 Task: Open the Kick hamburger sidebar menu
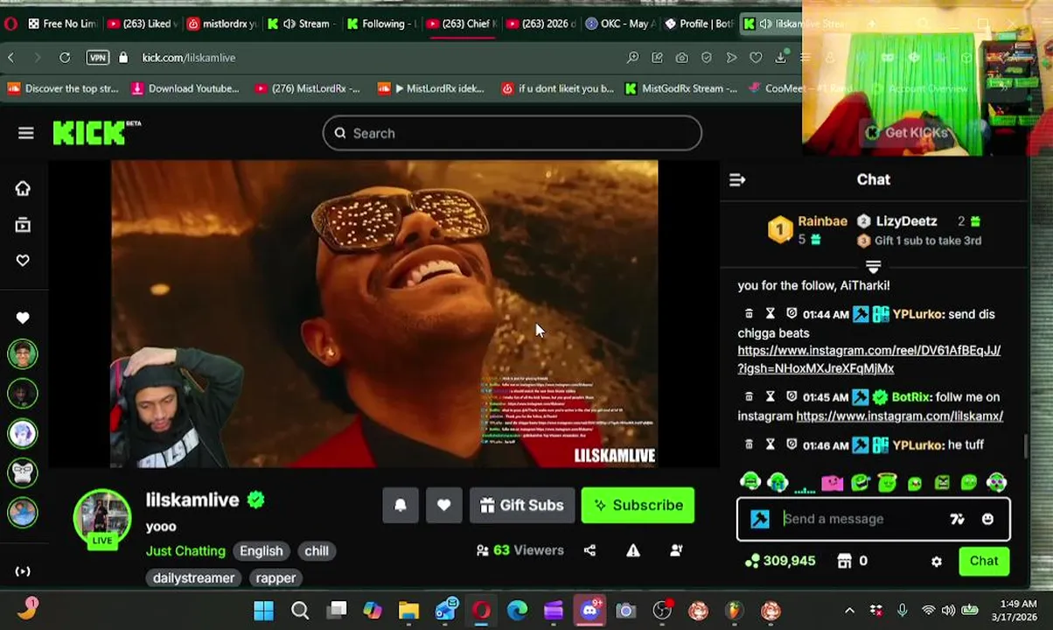[25, 133]
